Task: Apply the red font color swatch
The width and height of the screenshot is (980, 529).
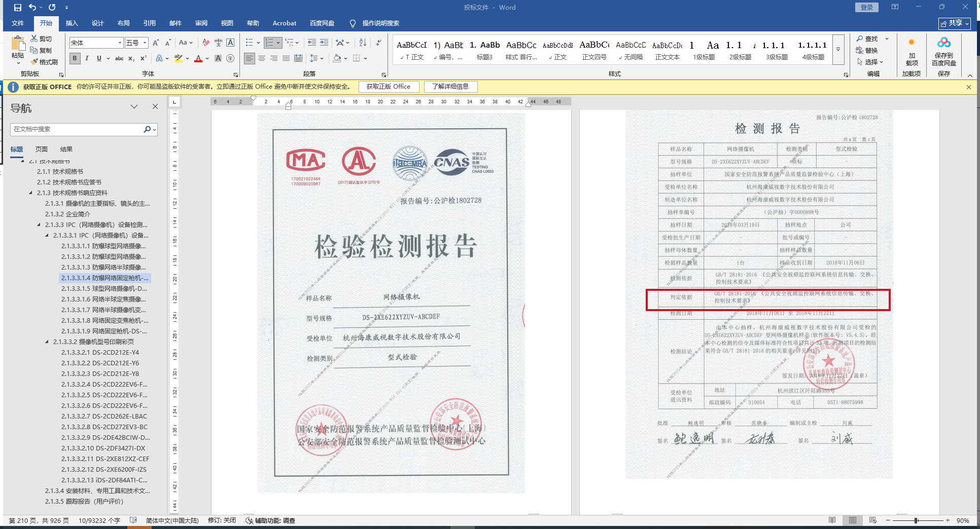Action: tap(198, 58)
